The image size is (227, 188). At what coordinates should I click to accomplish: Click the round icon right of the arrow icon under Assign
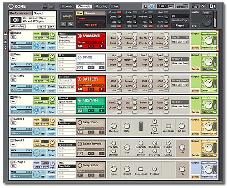pos(70,24)
